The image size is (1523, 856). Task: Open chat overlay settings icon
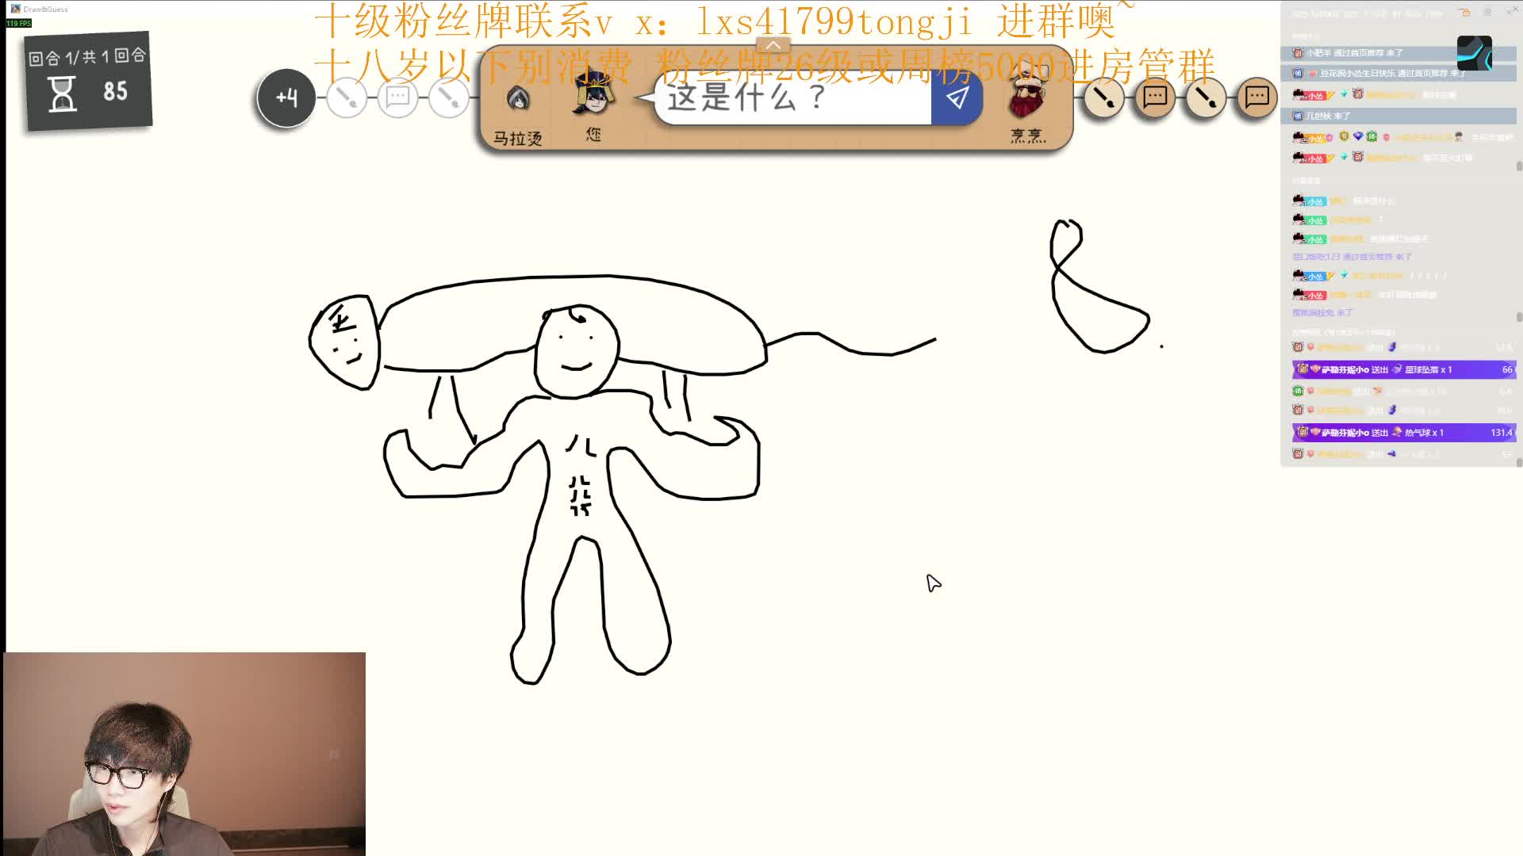1488,13
